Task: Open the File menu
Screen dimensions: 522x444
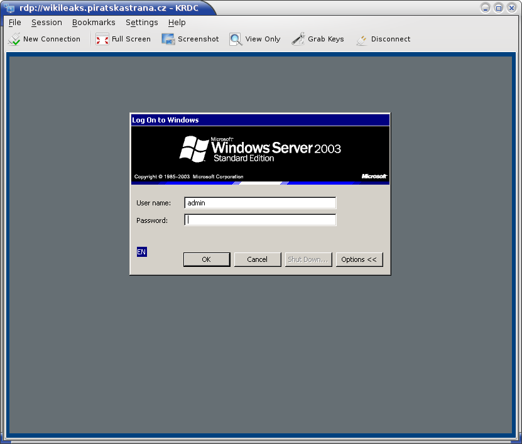Action: (14, 23)
